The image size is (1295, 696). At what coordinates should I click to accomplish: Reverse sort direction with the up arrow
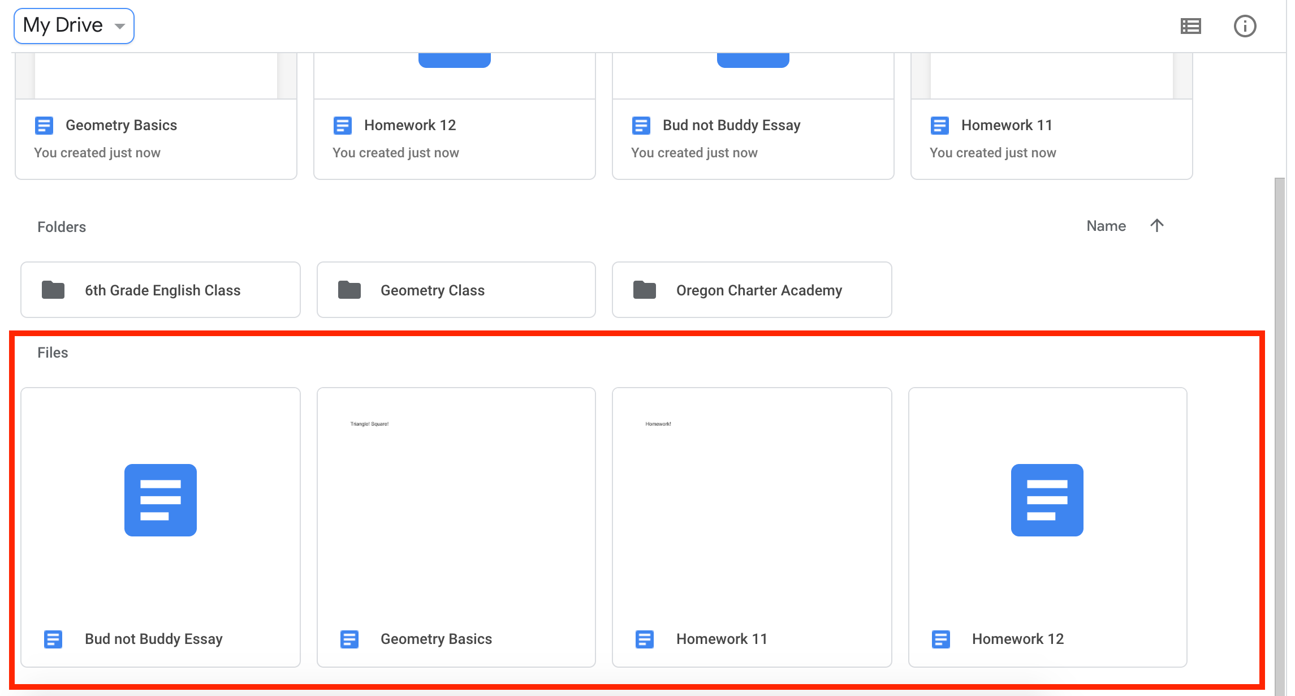tap(1157, 225)
